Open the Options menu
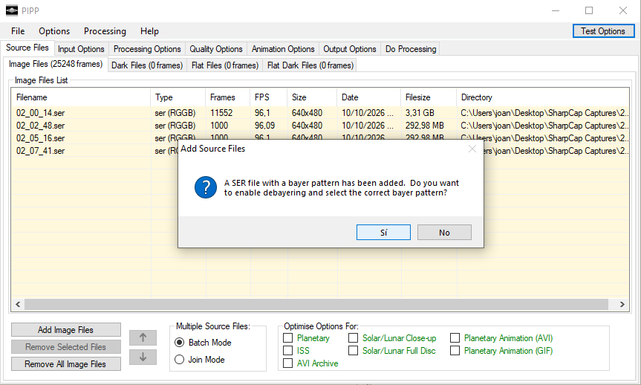Screen dimensions: 641x385 (x=54, y=31)
